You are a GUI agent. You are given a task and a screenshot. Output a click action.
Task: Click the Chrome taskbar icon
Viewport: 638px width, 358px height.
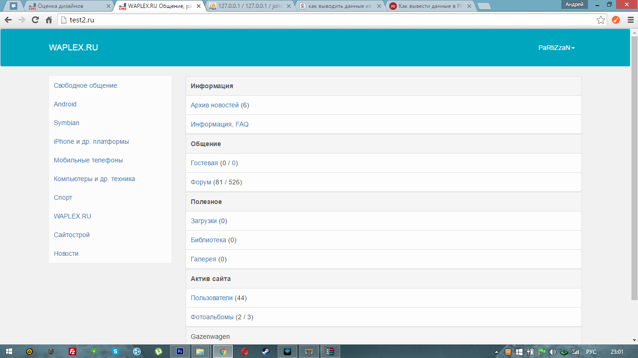click(223, 351)
